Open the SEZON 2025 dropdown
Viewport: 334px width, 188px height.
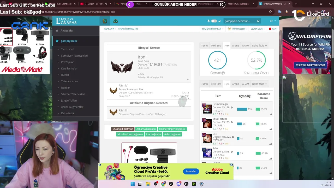point(258,29)
